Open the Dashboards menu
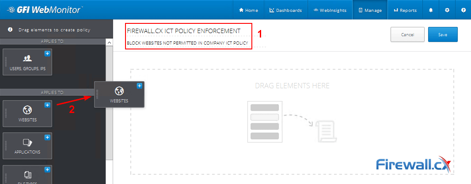The image size is (471, 184). click(285, 10)
